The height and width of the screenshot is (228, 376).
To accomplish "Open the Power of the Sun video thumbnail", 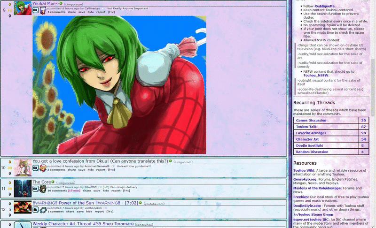I will pyautogui.click(x=23, y=207).
